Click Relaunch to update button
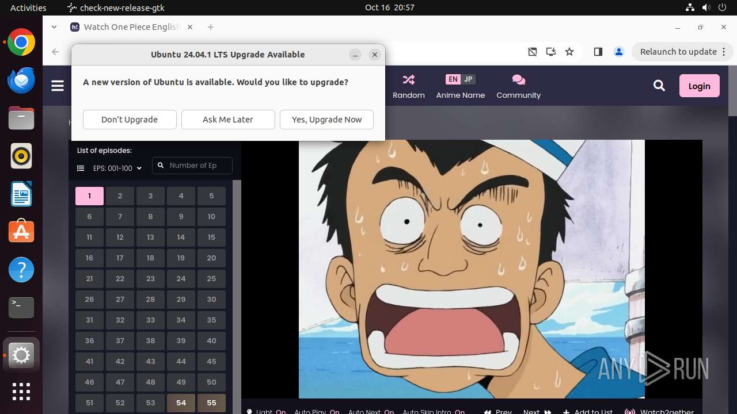This screenshot has width=737, height=414. (x=678, y=52)
